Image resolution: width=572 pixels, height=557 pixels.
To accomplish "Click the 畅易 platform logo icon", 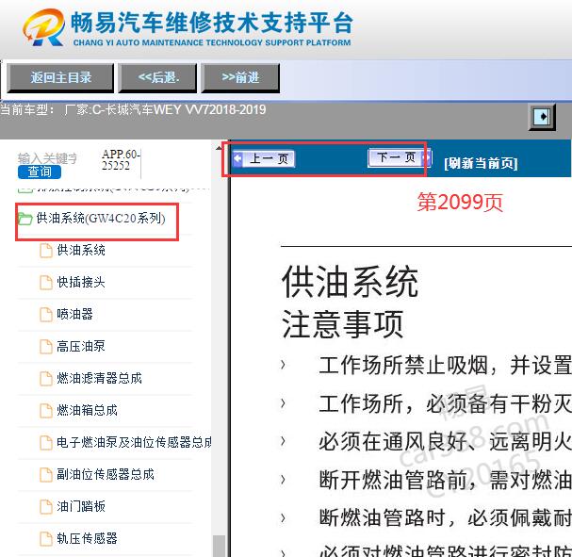I will coord(44,27).
